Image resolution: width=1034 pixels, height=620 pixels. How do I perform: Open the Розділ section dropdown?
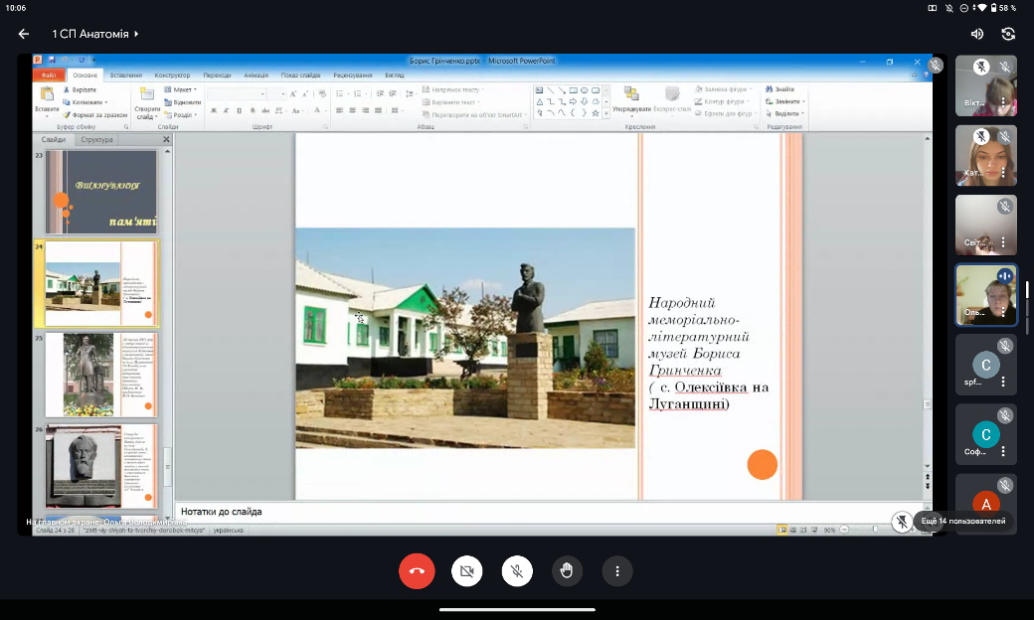(183, 114)
